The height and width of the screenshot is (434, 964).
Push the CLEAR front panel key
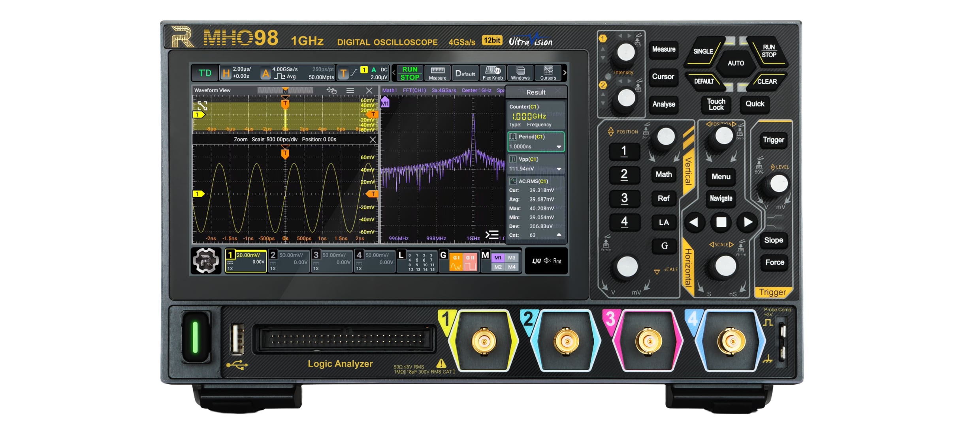(767, 81)
